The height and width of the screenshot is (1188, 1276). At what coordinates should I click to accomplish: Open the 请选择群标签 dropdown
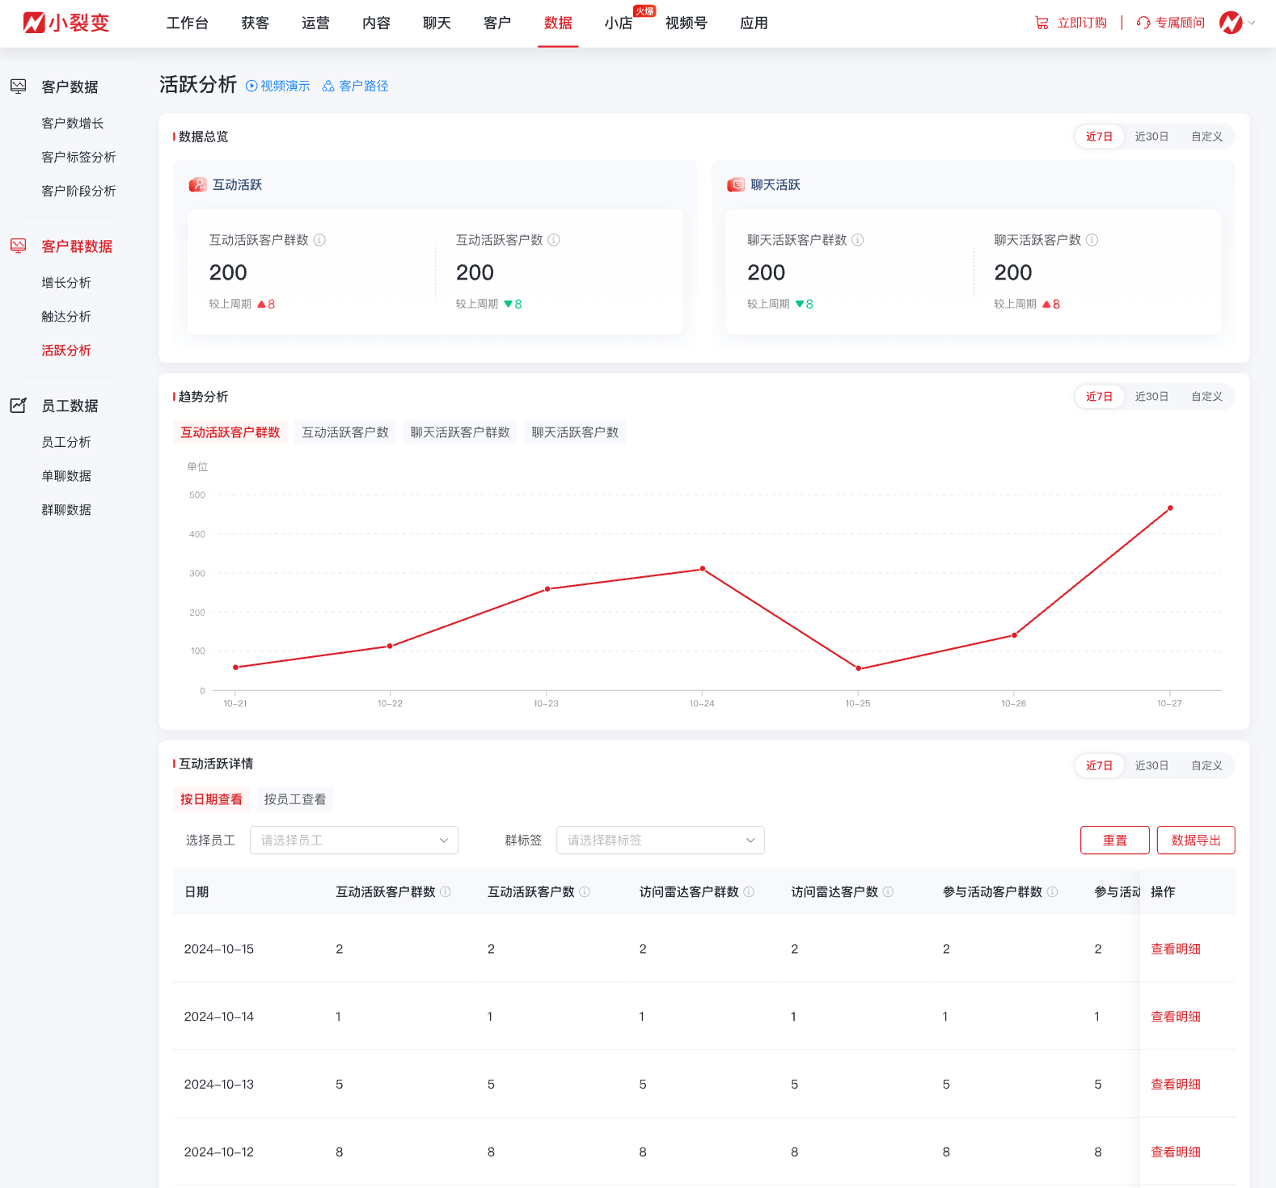(x=661, y=840)
